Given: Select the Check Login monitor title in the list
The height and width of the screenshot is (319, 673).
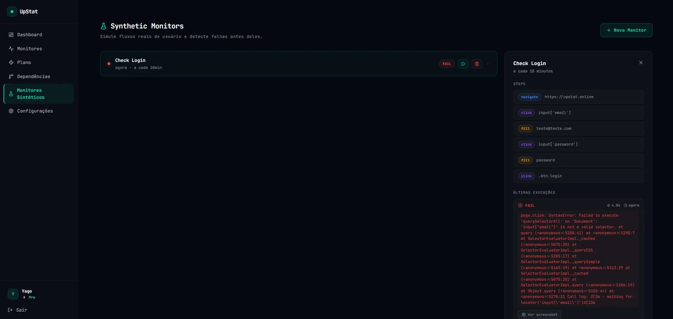Looking at the screenshot, I should 130,60.
